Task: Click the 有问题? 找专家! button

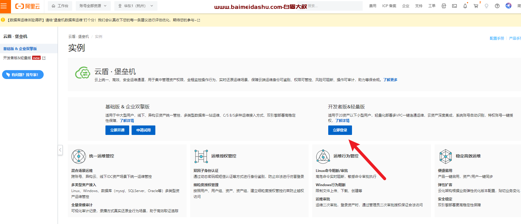Action: [23, 75]
